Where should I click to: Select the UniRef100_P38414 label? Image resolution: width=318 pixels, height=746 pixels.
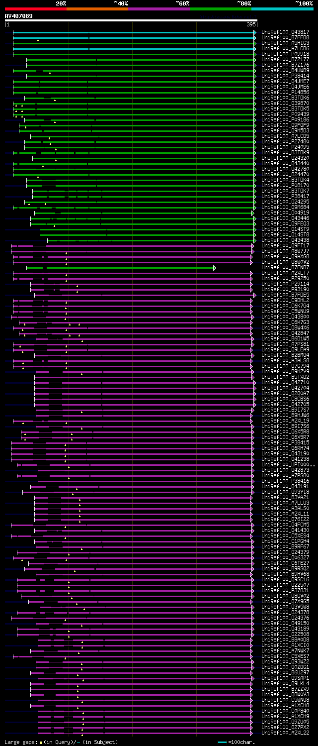[x=286, y=76]
